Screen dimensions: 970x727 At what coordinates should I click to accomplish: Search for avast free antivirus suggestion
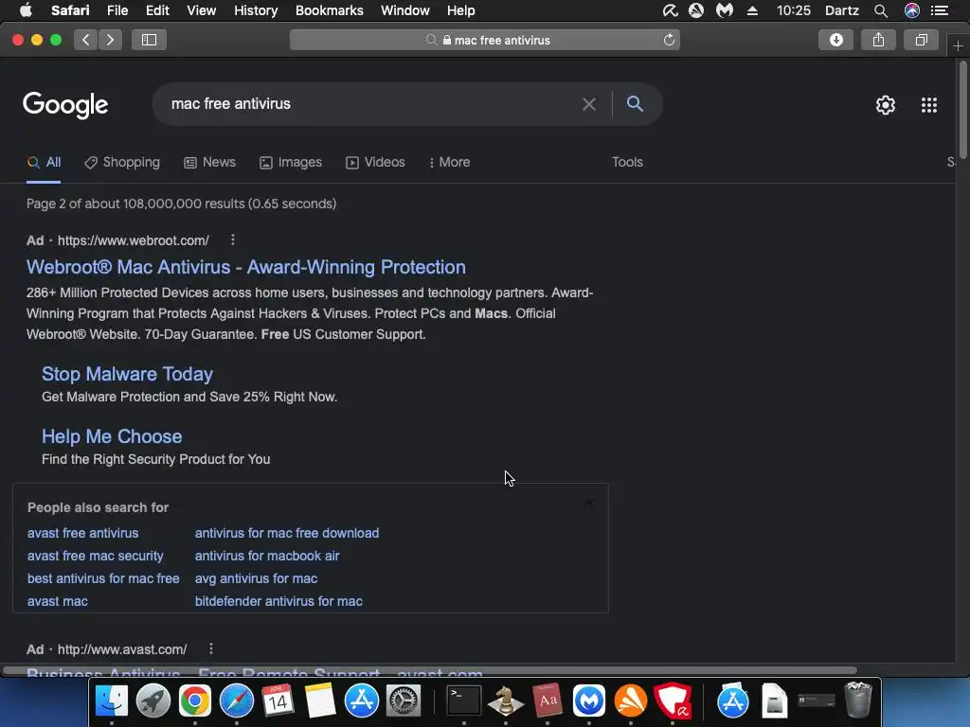click(x=83, y=533)
